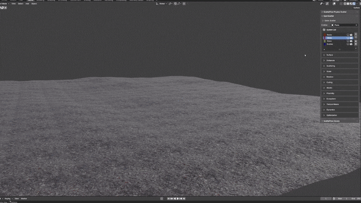Add a new scatter system with plus
Image resolution: width=361 pixels, height=203 pixels.
pos(356,34)
